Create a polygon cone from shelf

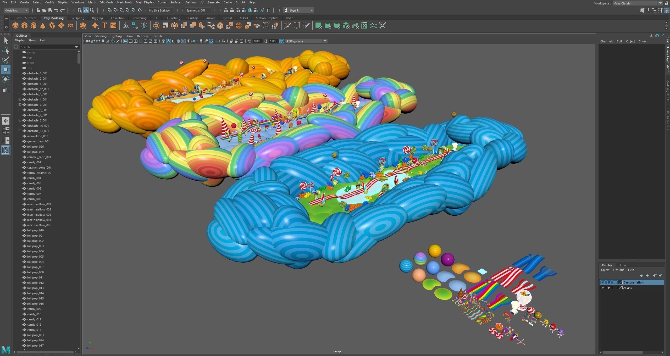click(x=43, y=25)
